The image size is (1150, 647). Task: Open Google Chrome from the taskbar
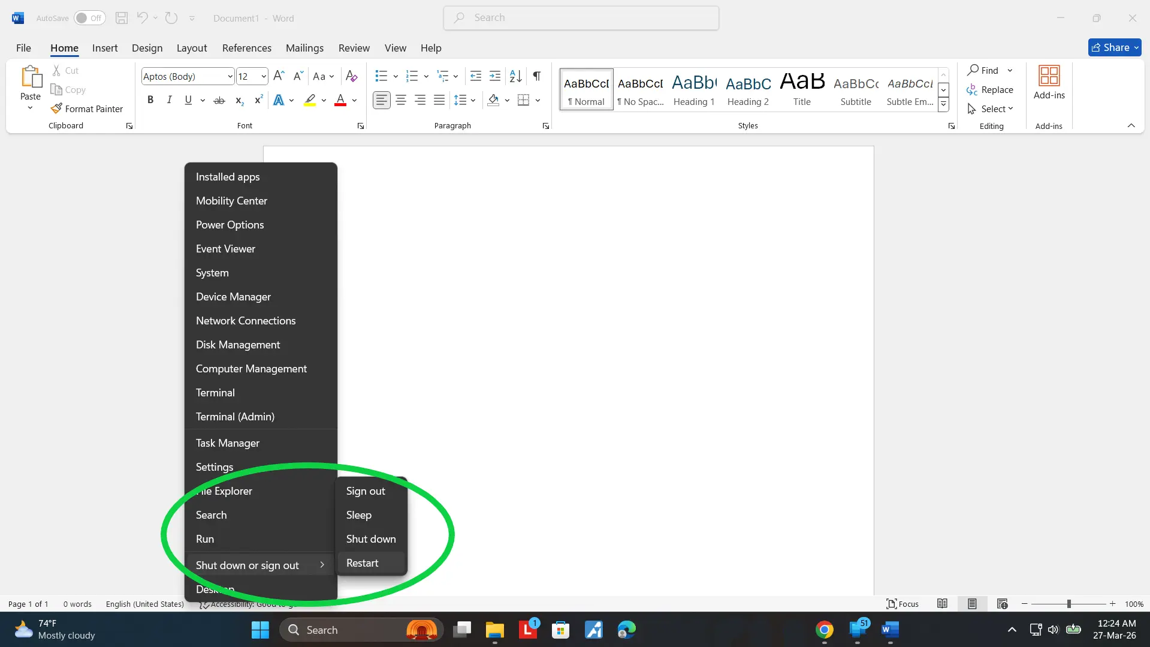pos(825,630)
